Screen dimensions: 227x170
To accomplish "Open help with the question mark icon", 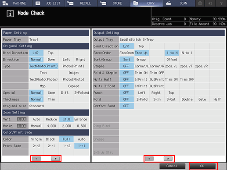I will pyautogui.click(x=221, y=3).
